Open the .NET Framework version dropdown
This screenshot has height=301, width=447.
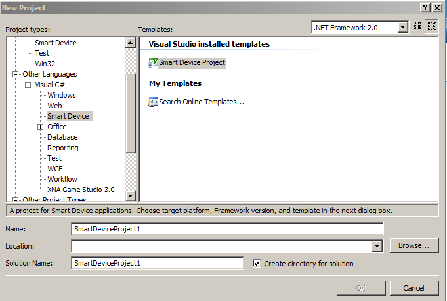(x=402, y=28)
